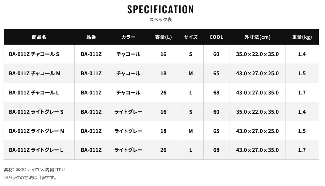Click the SPECIFICATION heading

(x=161, y=9)
